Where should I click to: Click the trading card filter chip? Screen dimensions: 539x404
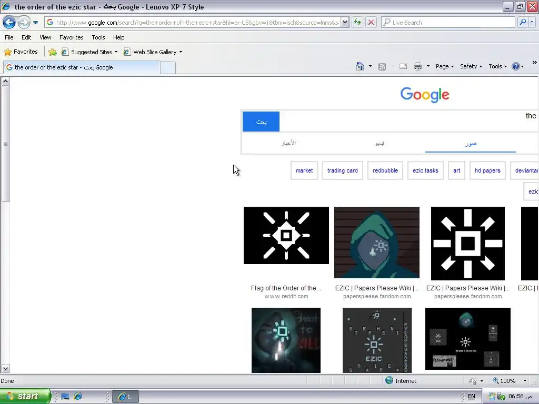[342, 170]
